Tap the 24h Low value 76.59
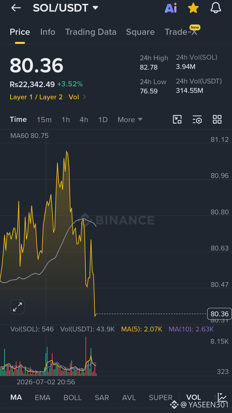232x413 pixels. coord(149,91)
